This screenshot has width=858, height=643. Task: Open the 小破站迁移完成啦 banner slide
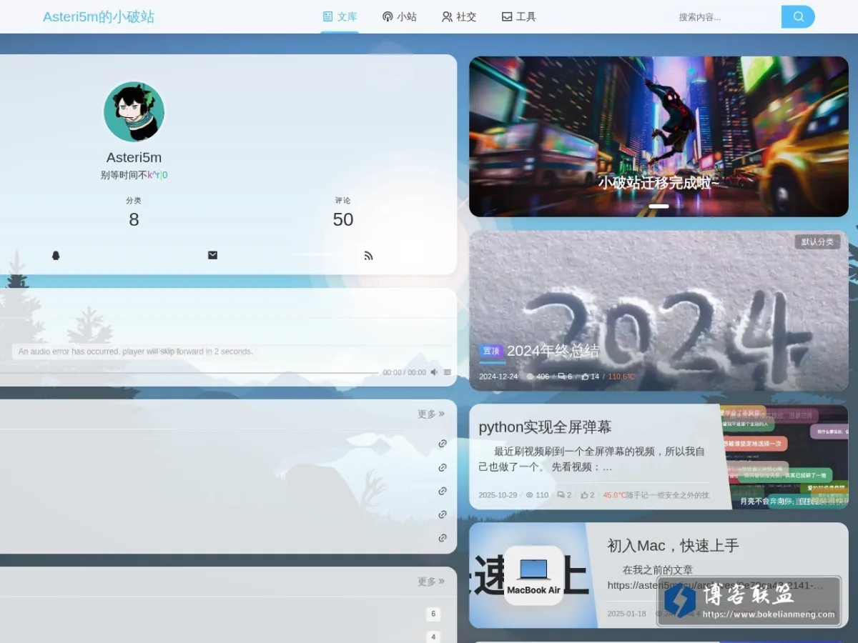click(659, 136)
